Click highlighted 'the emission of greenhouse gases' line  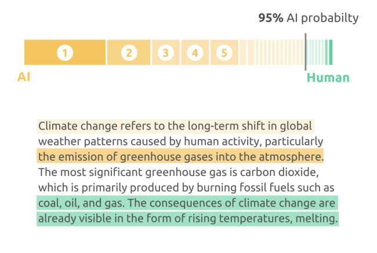[x=180, y=157]
